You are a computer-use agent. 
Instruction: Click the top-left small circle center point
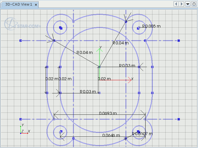[x=61, y=28]
